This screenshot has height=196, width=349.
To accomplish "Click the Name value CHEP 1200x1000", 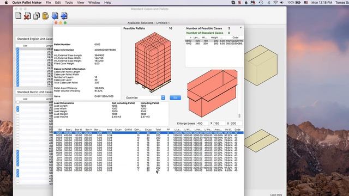I will coord(104,96).
